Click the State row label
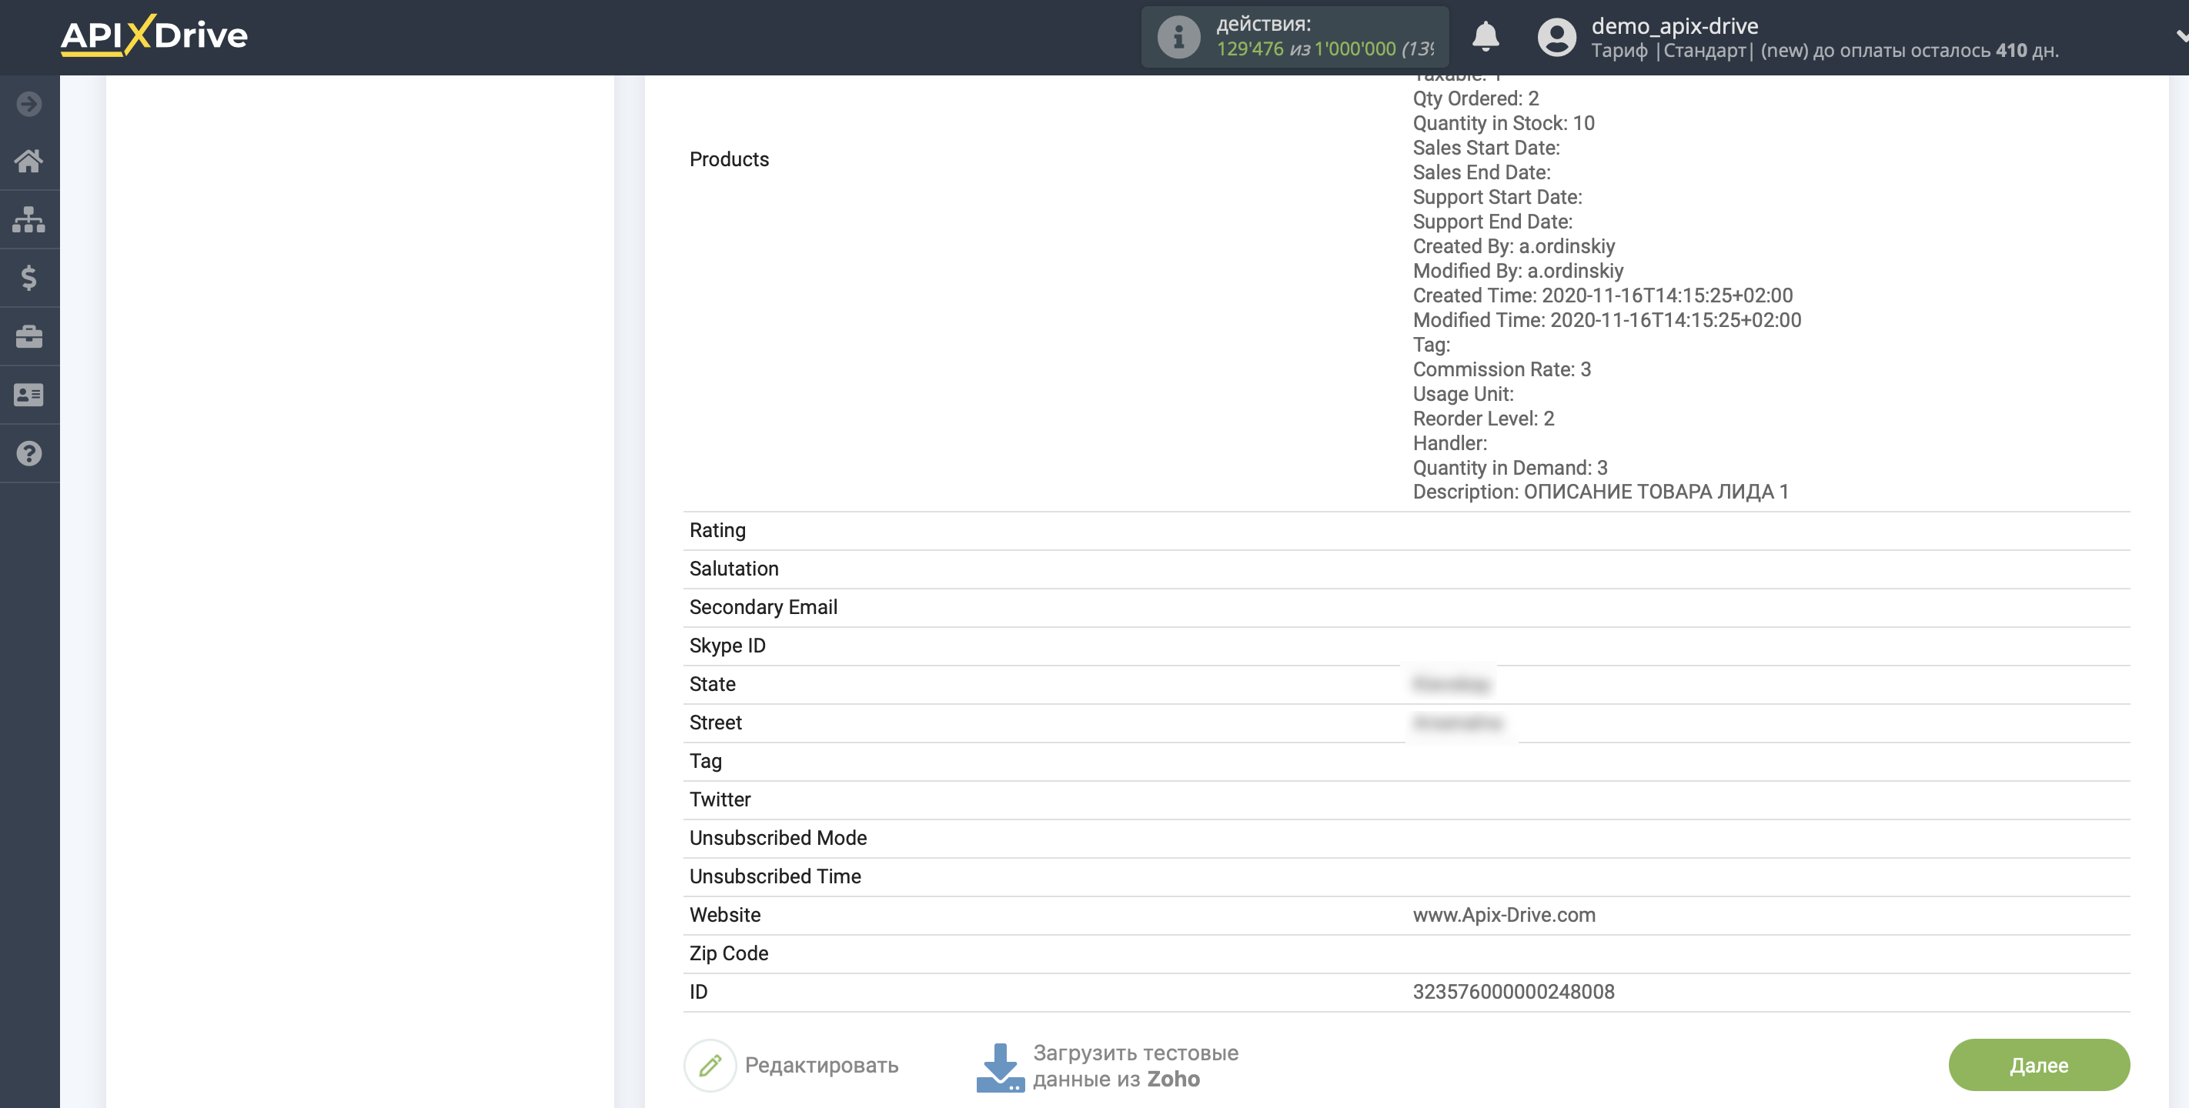 tap(712, 684)
